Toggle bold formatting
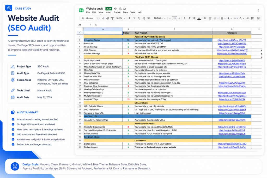This screenshot has height=178, width=267. point(185,18)
